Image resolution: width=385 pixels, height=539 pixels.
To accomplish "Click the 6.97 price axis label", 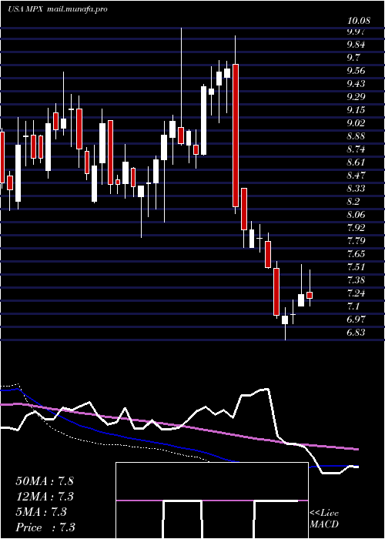I will [x=356, y=320].
